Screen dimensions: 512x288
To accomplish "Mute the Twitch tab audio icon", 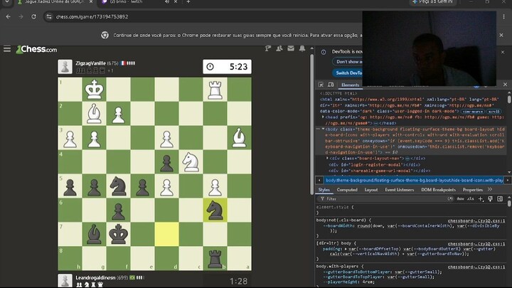I will 167,2.
